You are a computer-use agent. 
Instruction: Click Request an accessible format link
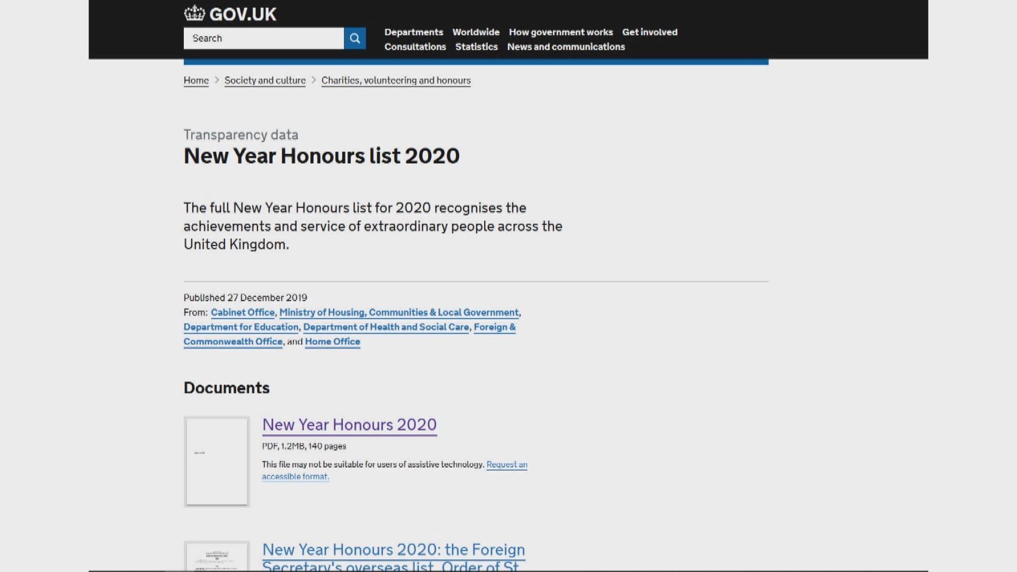click(506, 464)
